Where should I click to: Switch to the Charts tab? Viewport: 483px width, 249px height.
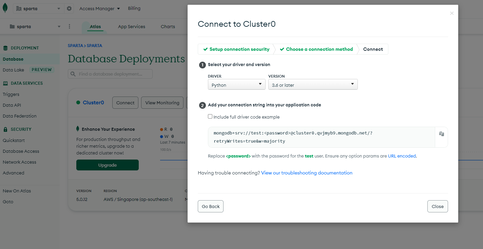coord(168,26)
